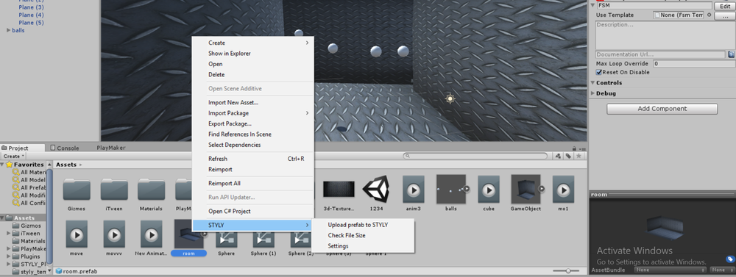
Task: Expand the balls hierarchy object
Action: pyautogui.click(x=9, y=30)
